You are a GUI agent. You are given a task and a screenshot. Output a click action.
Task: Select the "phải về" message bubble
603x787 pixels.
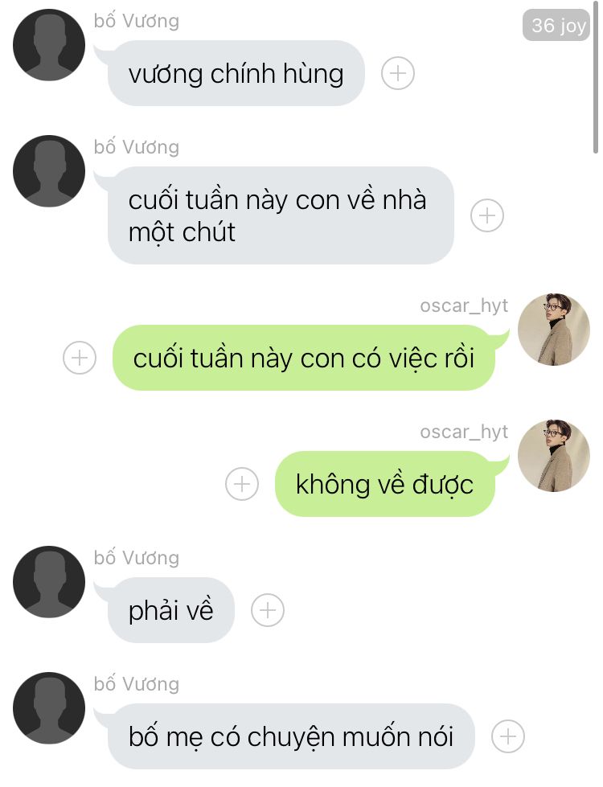(x=170, y=610)
